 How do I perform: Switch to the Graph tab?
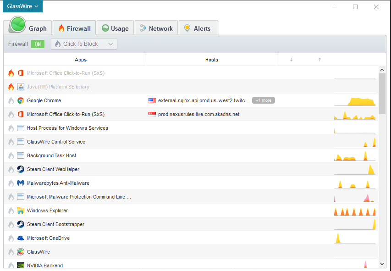tap(28, 28)
